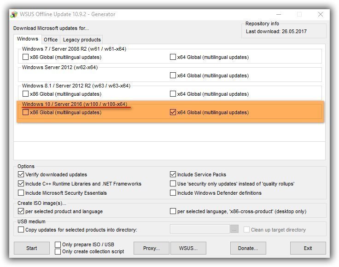Screen dimensions: 339x267
Task: Enable Only prepare ISO / USB checkbox
Action: pos(58,244)
